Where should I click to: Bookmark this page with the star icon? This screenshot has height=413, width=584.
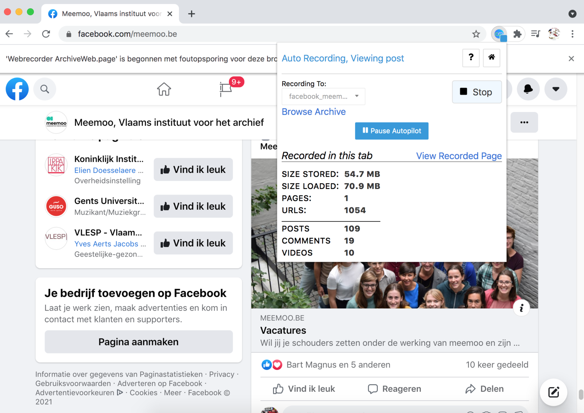pyautogui.click(x=476, y=34)
